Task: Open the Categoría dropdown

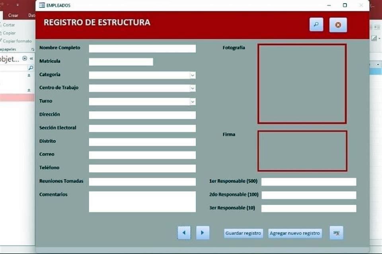Action: click(x=192, y=75)
